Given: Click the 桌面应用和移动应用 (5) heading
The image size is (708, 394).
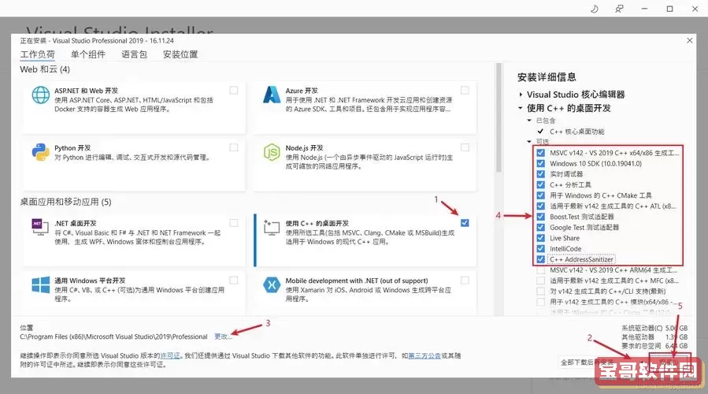Looking at the screenshot, I should pos(65,202).
